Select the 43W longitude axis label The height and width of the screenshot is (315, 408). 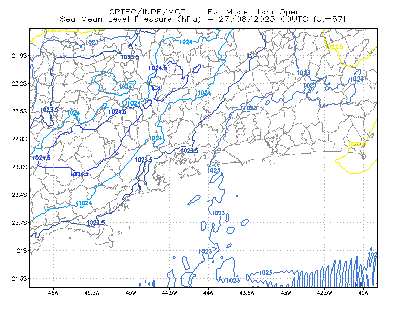point(286,293)
